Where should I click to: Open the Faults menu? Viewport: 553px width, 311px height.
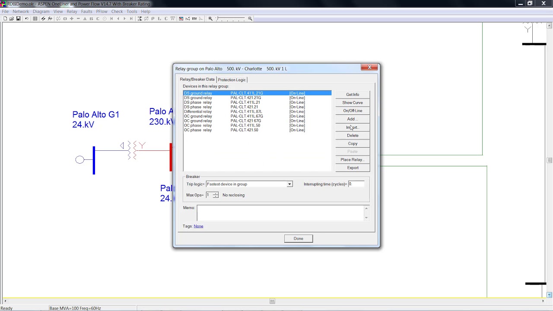pos(86,12)
